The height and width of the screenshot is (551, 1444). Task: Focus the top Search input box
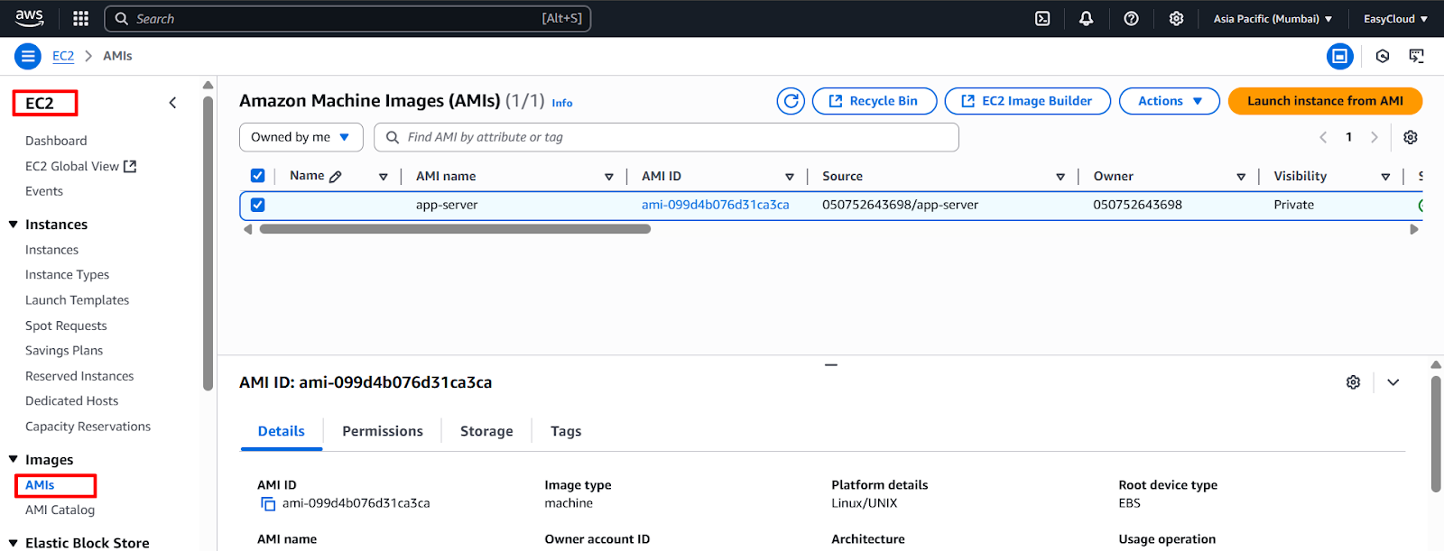tap(347, 18)
